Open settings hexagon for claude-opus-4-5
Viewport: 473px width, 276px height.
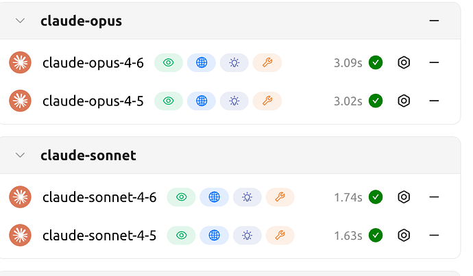click(x=404, y=101)
